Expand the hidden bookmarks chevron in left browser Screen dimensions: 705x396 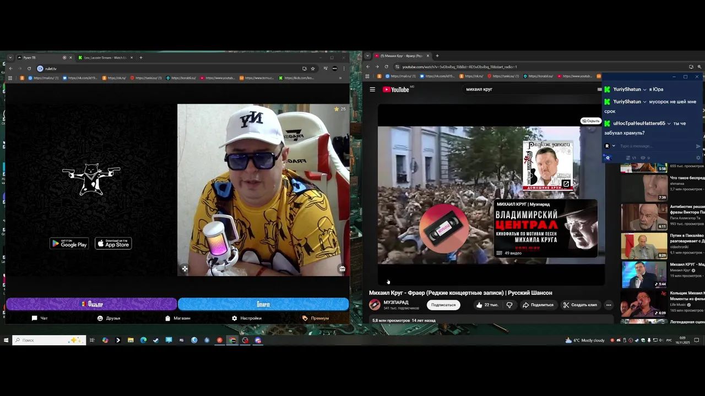(340, 78)
